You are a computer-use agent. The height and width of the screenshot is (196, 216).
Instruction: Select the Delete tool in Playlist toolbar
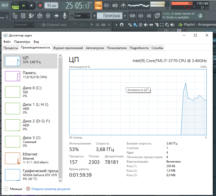[x=140, y=25]
